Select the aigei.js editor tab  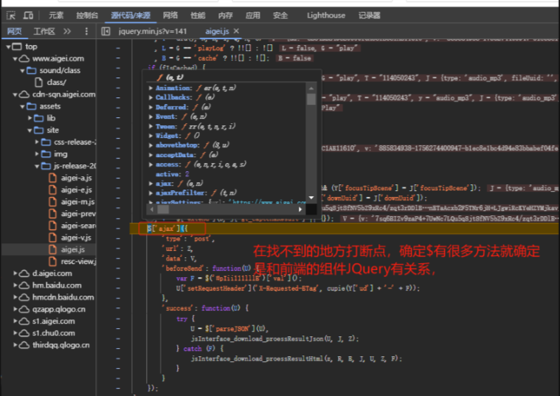click(217, 32)
